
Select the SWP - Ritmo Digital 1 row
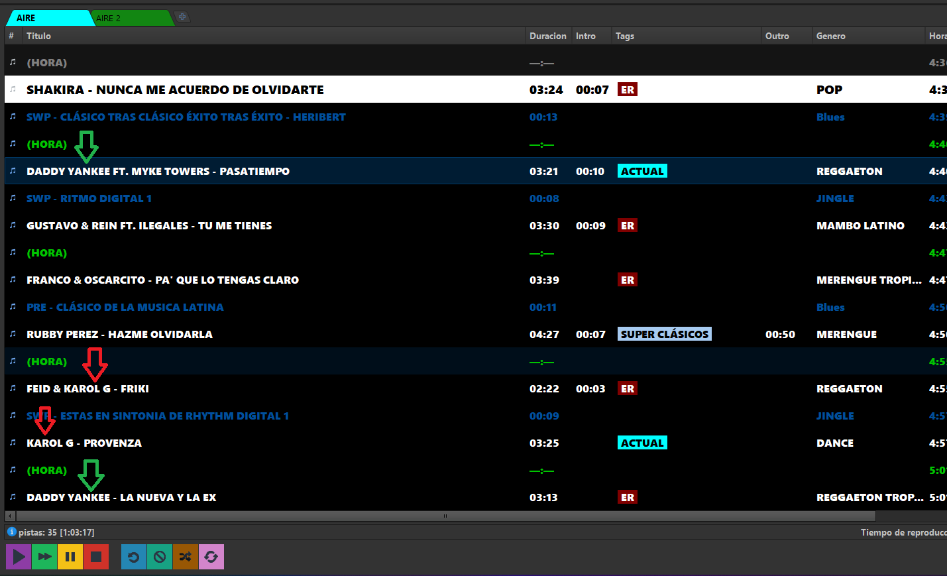click(476, 198)
